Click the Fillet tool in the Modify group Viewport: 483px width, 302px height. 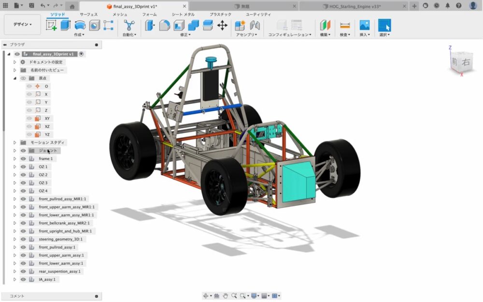(x=165, y=26)
